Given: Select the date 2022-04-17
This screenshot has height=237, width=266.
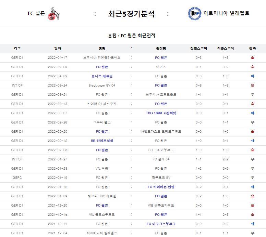Looking at the screenshot, I should click(58, 58).
